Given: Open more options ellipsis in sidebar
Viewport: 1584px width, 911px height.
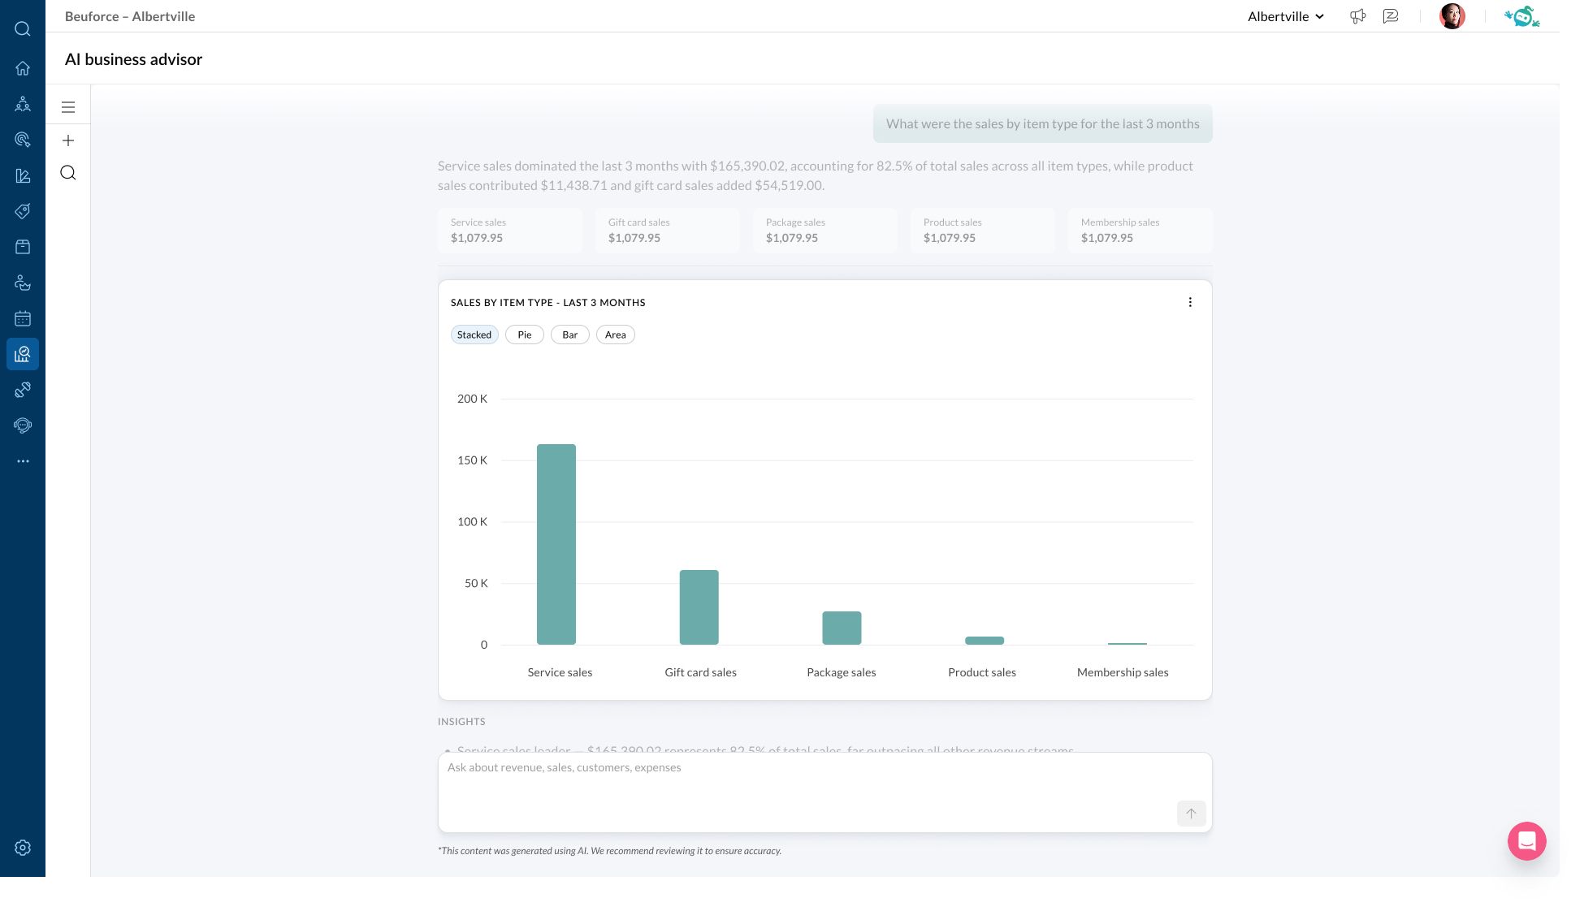Looking at the screenshot, I should [x=23, y=461].
